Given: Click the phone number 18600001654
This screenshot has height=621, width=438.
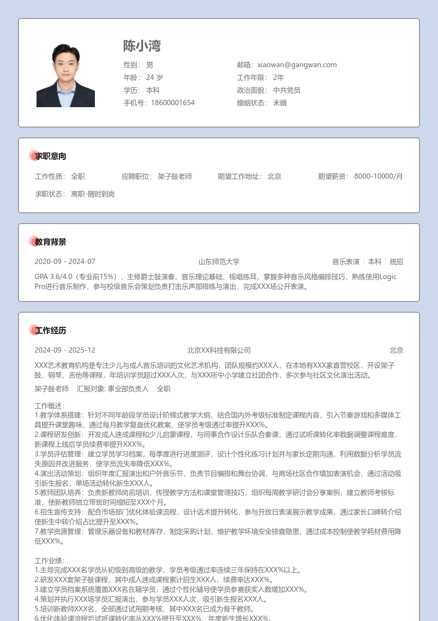Looking at the screenshot, I should (x=173, y=103).
